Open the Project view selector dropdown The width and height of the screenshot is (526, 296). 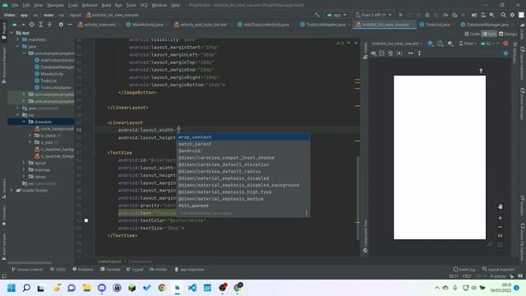18,25
